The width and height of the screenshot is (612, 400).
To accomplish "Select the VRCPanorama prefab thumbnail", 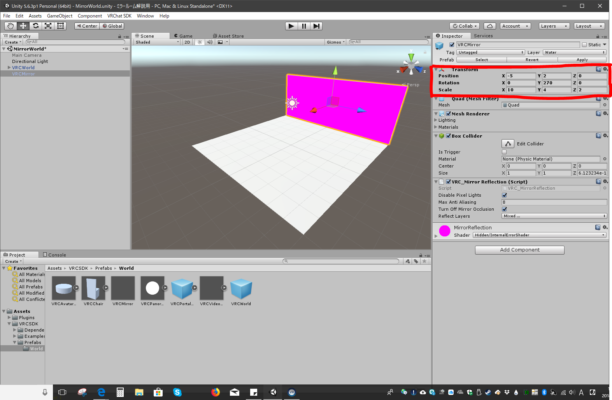I will coord(153,288).
